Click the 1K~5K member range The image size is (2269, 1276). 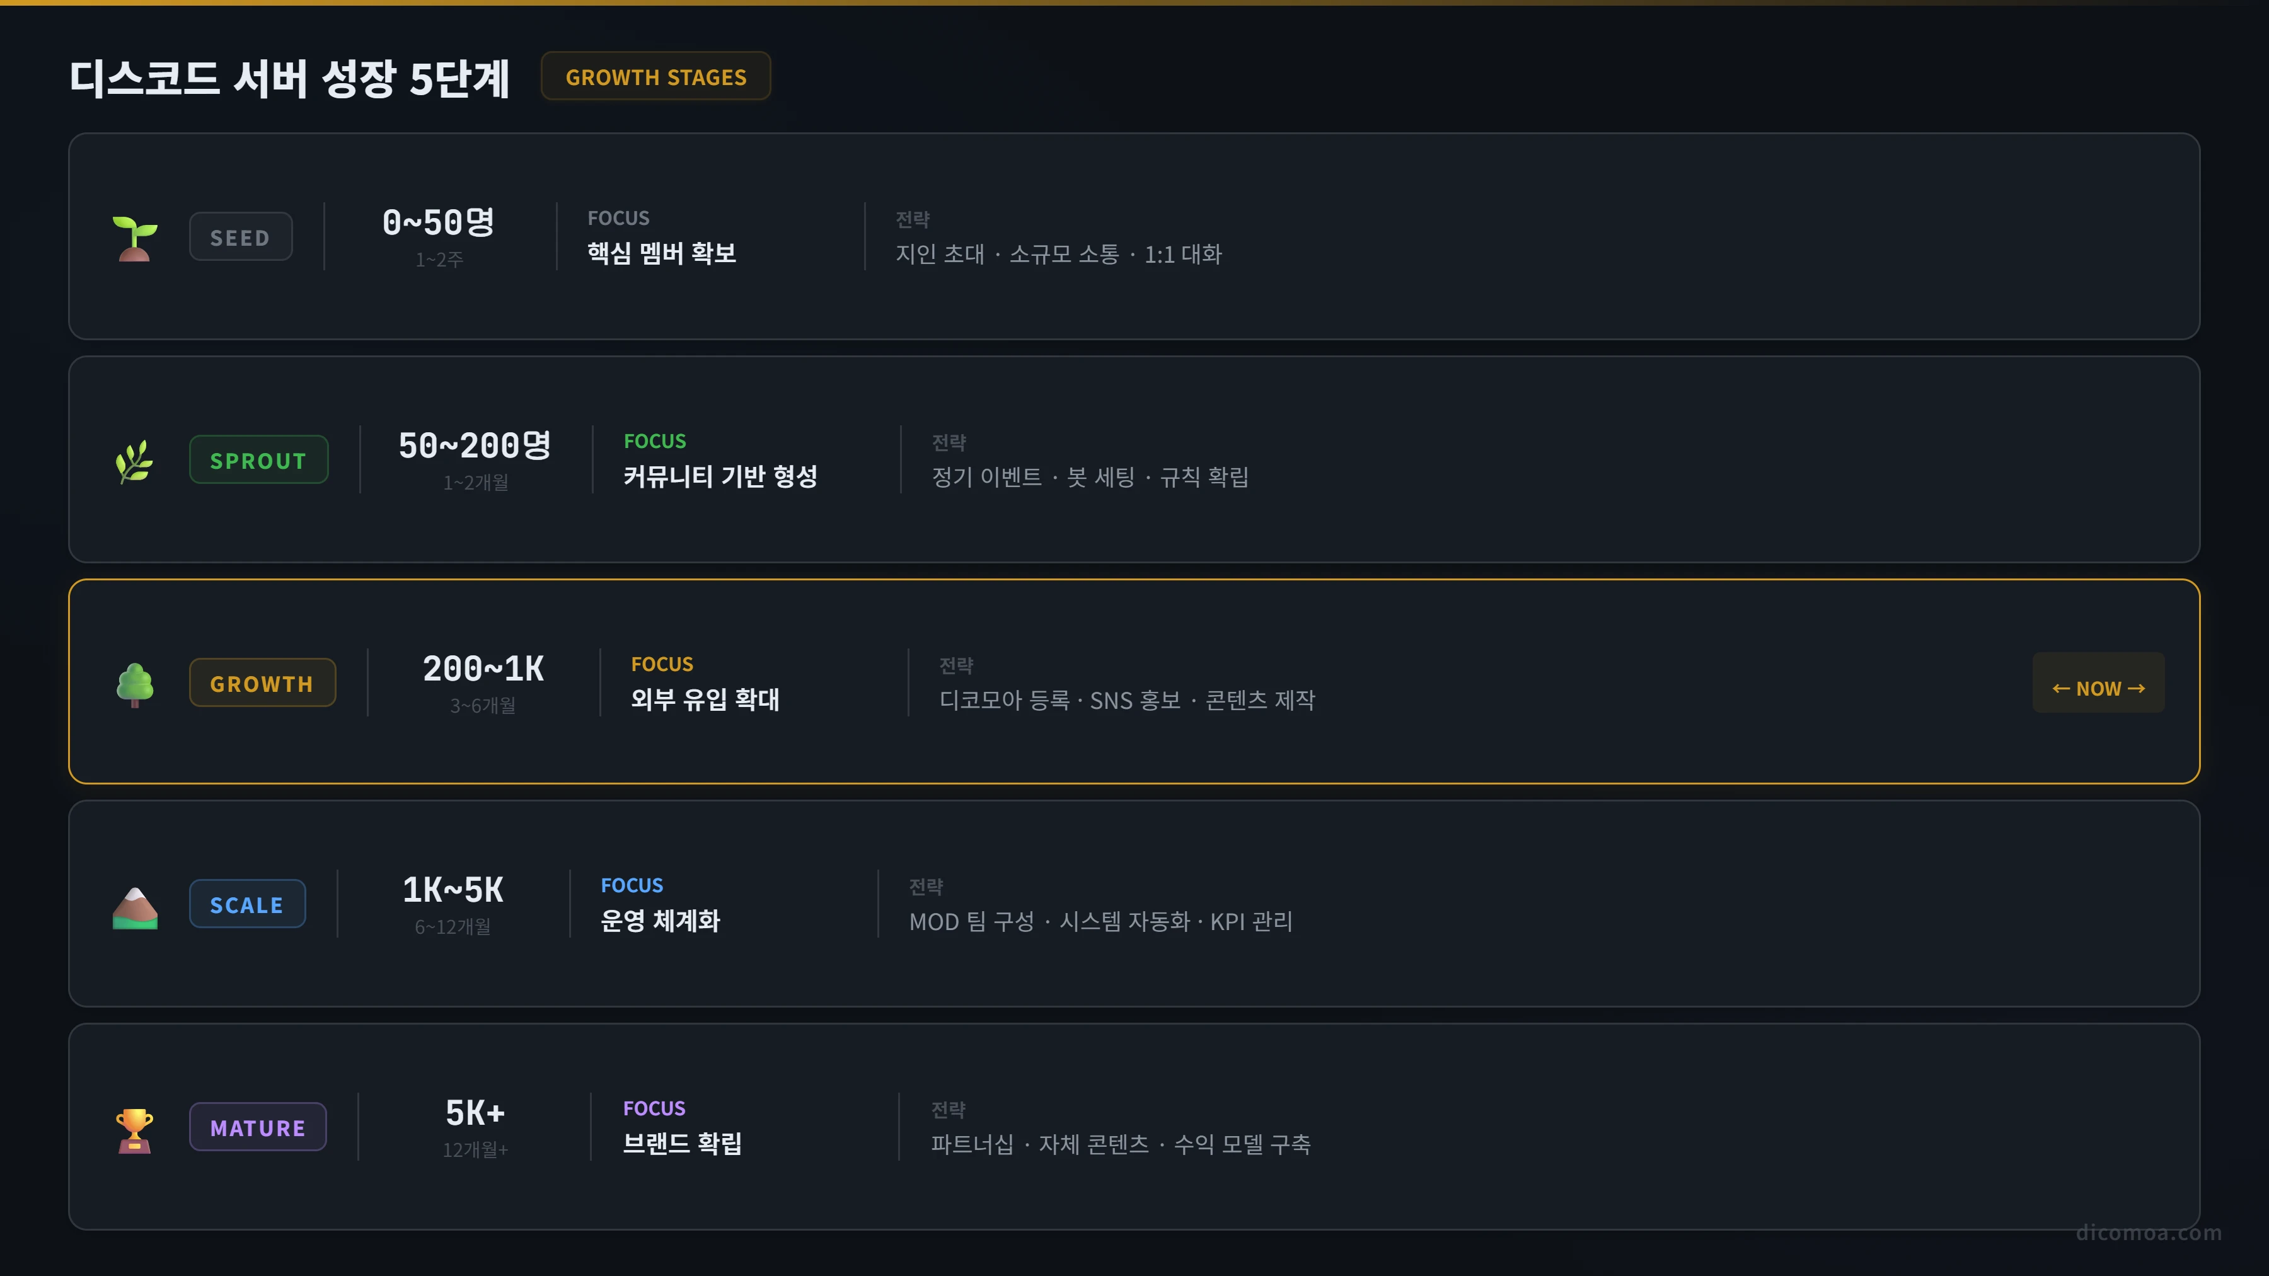454,889
